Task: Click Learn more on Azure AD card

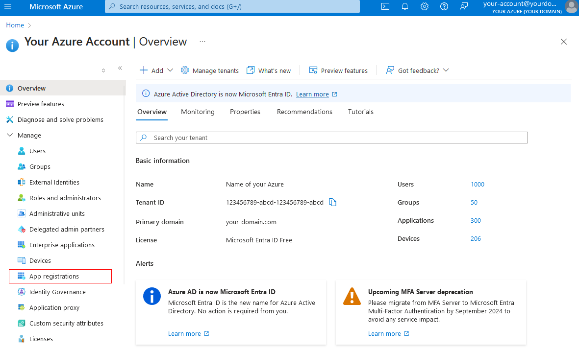Action: coord(184,334)
